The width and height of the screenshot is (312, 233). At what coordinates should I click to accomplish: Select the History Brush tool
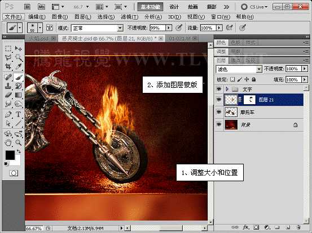pos(18,86)
